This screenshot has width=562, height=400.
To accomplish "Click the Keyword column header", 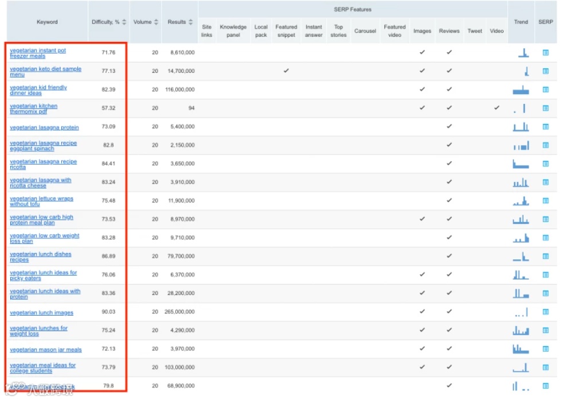I will point(47,22).
